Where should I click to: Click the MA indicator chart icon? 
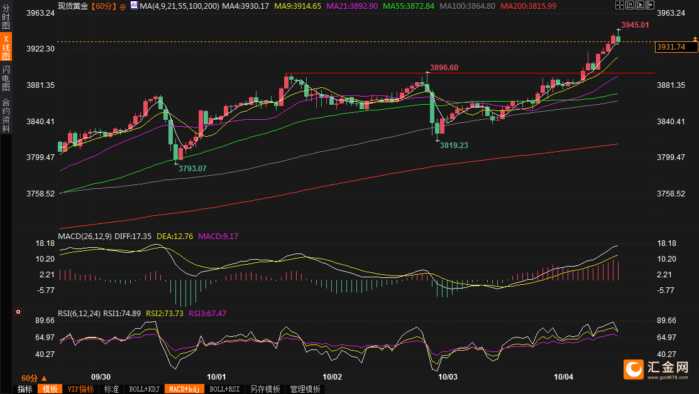tap(134, 6)
